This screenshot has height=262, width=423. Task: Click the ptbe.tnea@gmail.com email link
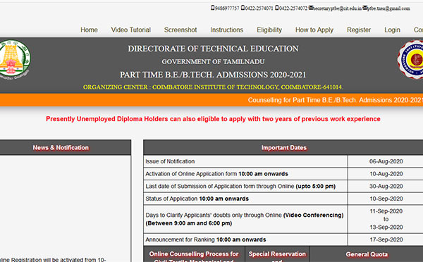click(388, 8)
